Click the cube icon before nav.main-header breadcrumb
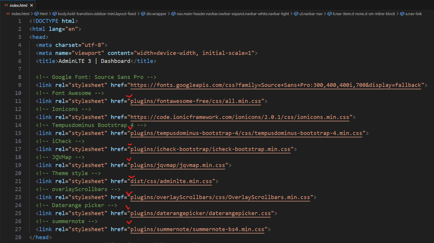The height and width of the screenshot is (243, 434). coord(173,14)
